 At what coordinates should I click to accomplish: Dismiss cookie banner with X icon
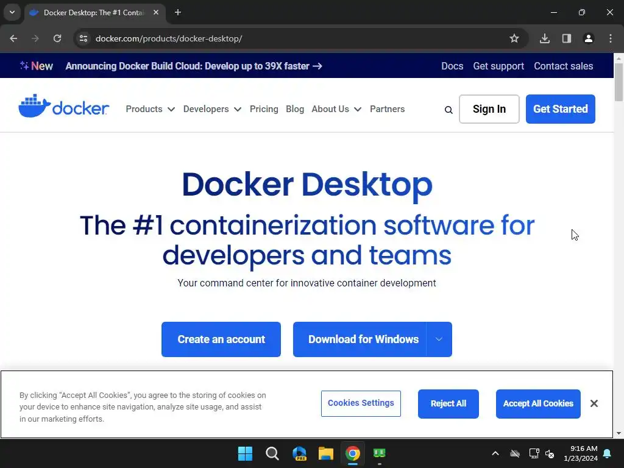594,403
